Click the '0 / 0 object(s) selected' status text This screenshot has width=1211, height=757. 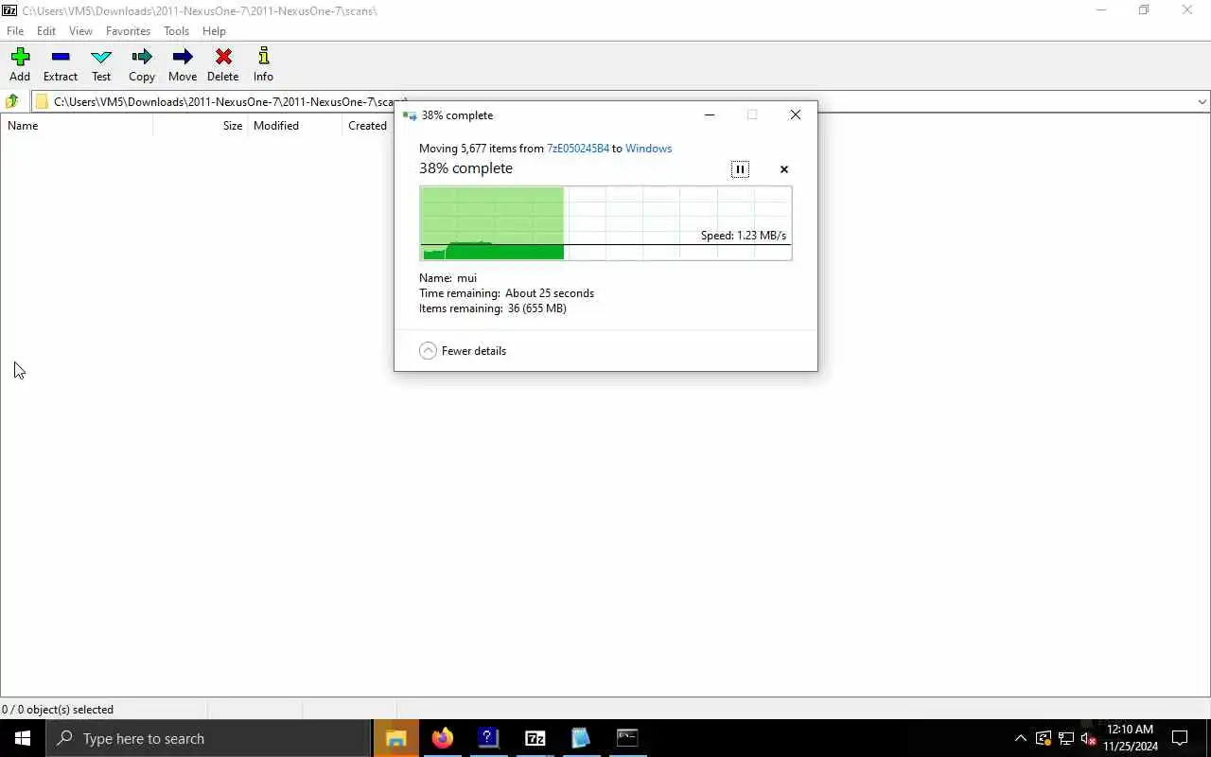(x=58, y=710)
